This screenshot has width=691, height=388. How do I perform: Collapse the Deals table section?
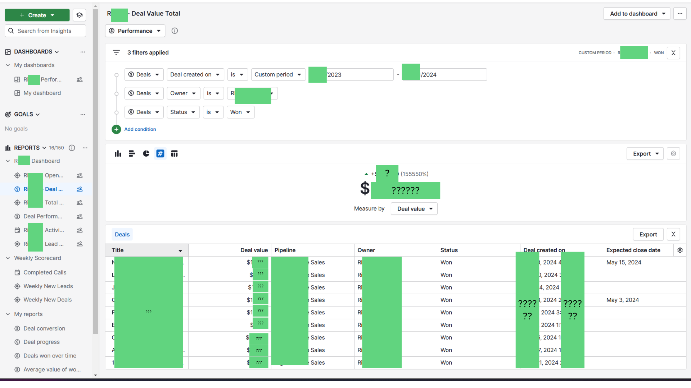673,235
